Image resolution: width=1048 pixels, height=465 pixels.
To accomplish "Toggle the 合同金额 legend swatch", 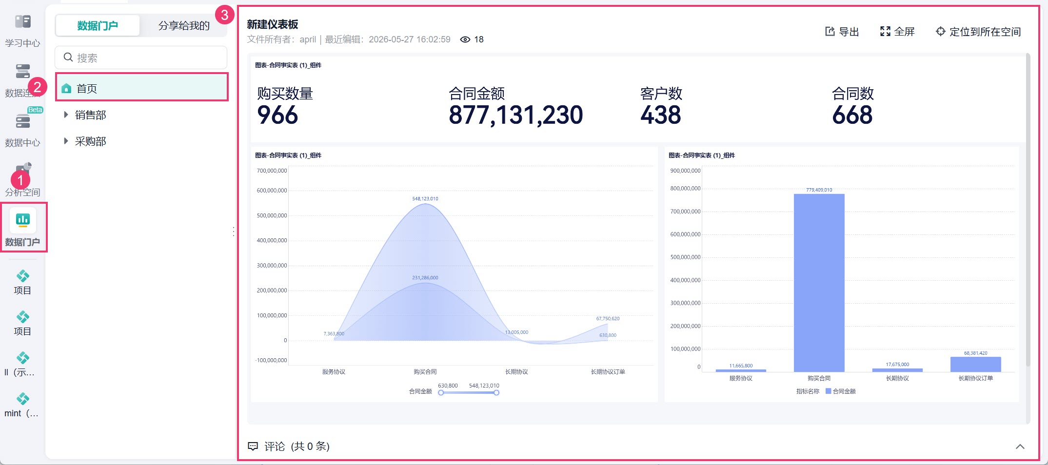I will tap(828, 391).
